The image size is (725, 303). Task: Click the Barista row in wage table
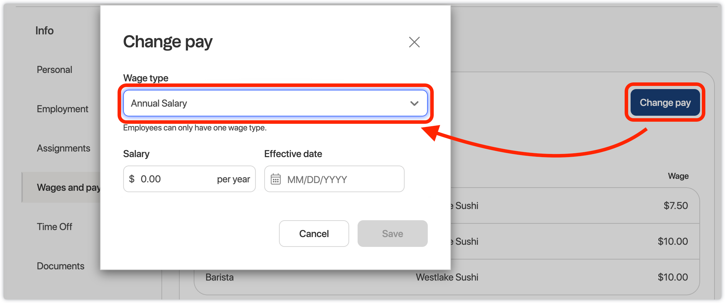[220, 277]
